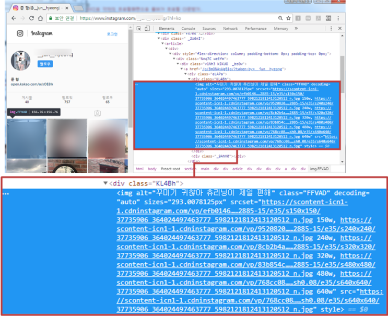Click the DevTools Elements panel vertical scrollbar
The width and height of the screenshot is (388, 316).
pyautogui.click(x=342, y=74)
